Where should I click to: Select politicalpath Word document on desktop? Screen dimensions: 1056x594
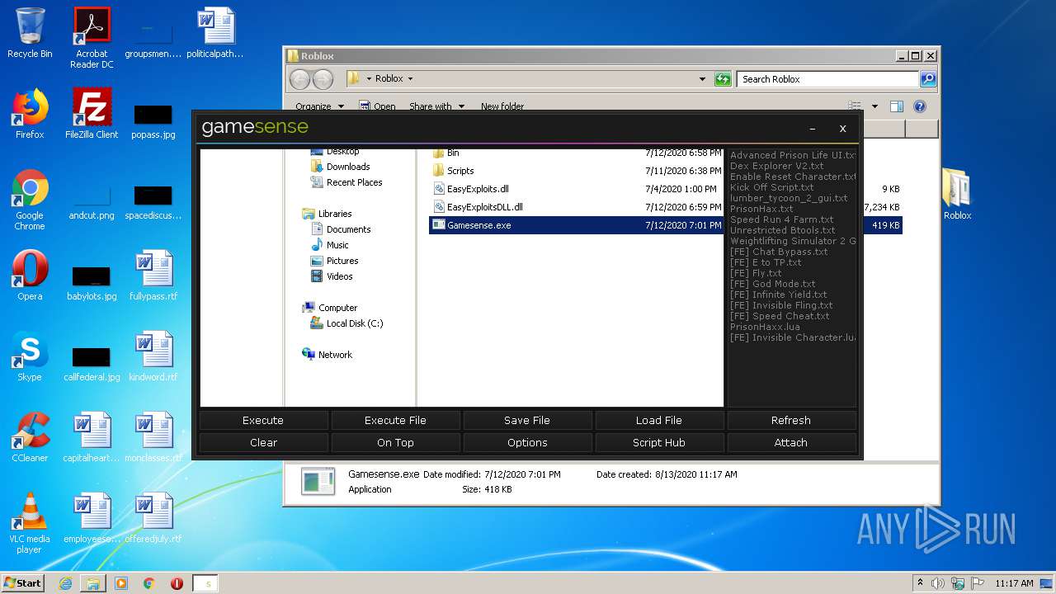(x=215, y=33)
